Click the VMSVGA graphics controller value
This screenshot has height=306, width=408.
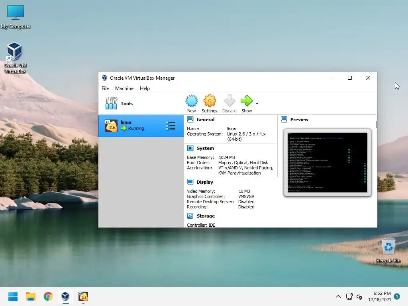[x=246, y=196]
